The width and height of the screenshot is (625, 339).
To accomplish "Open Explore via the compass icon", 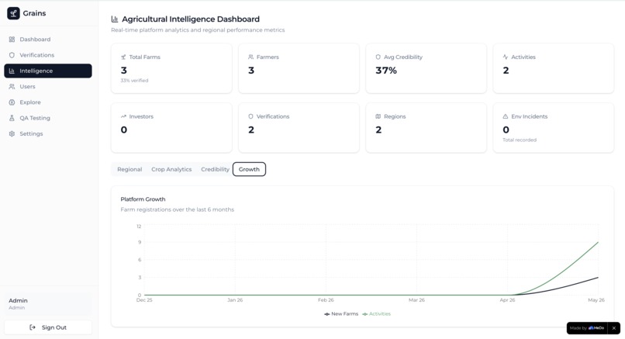I will (12, 102).
